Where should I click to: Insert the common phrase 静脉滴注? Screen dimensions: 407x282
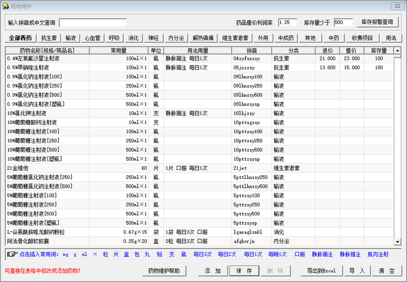tap(322, 254)
